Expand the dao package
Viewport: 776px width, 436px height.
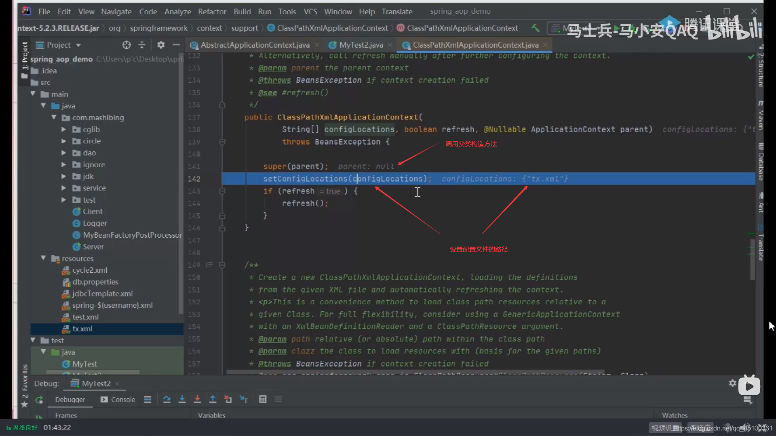(x=64, y=153)
